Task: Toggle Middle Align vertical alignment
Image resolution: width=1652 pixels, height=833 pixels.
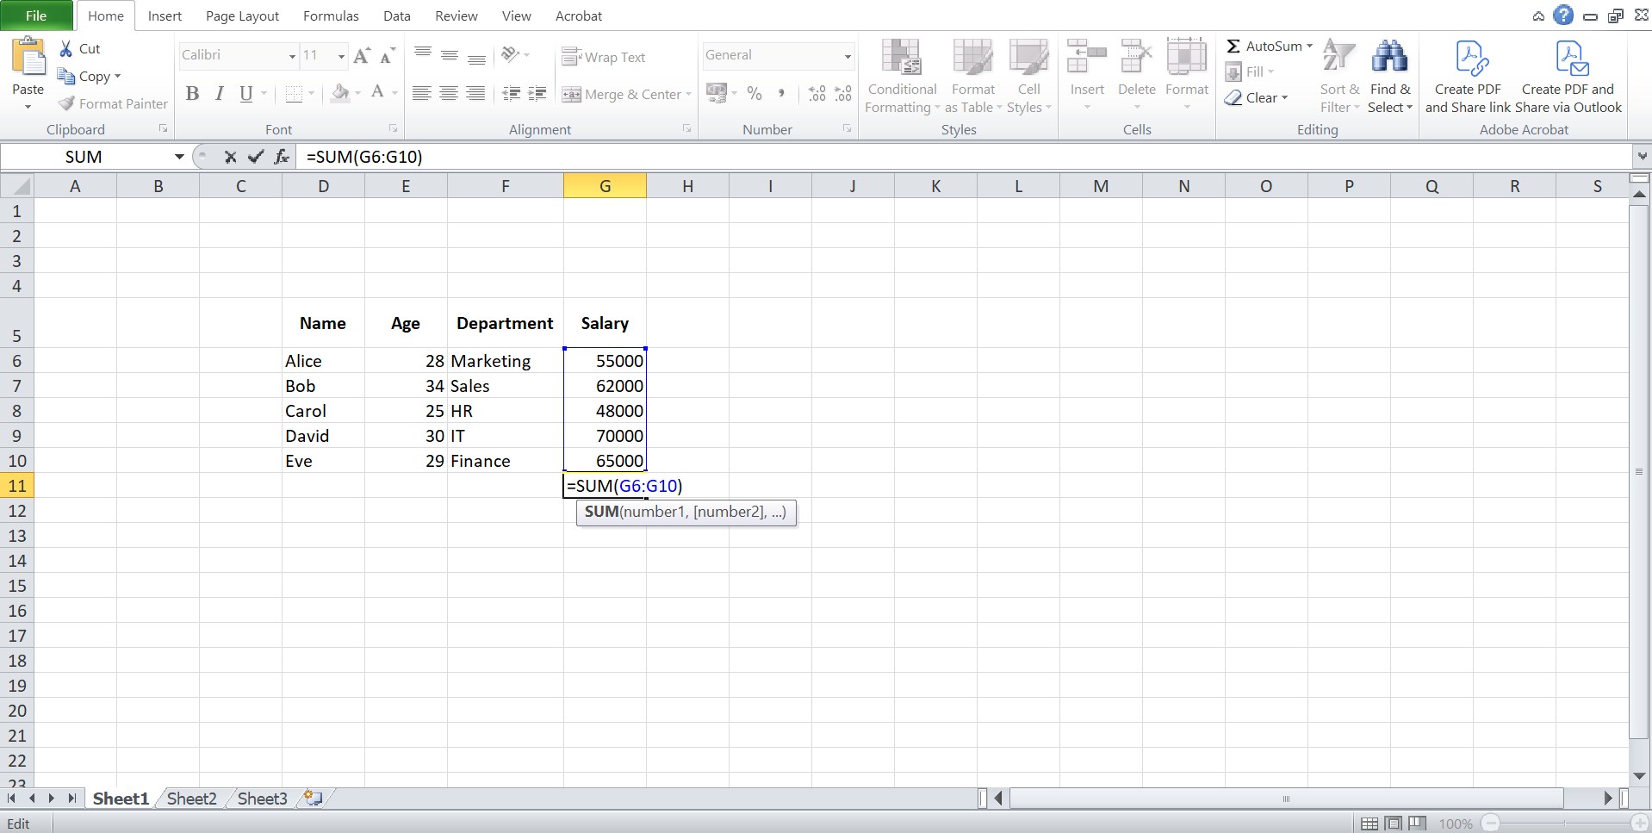Action: tap(449, 54)
